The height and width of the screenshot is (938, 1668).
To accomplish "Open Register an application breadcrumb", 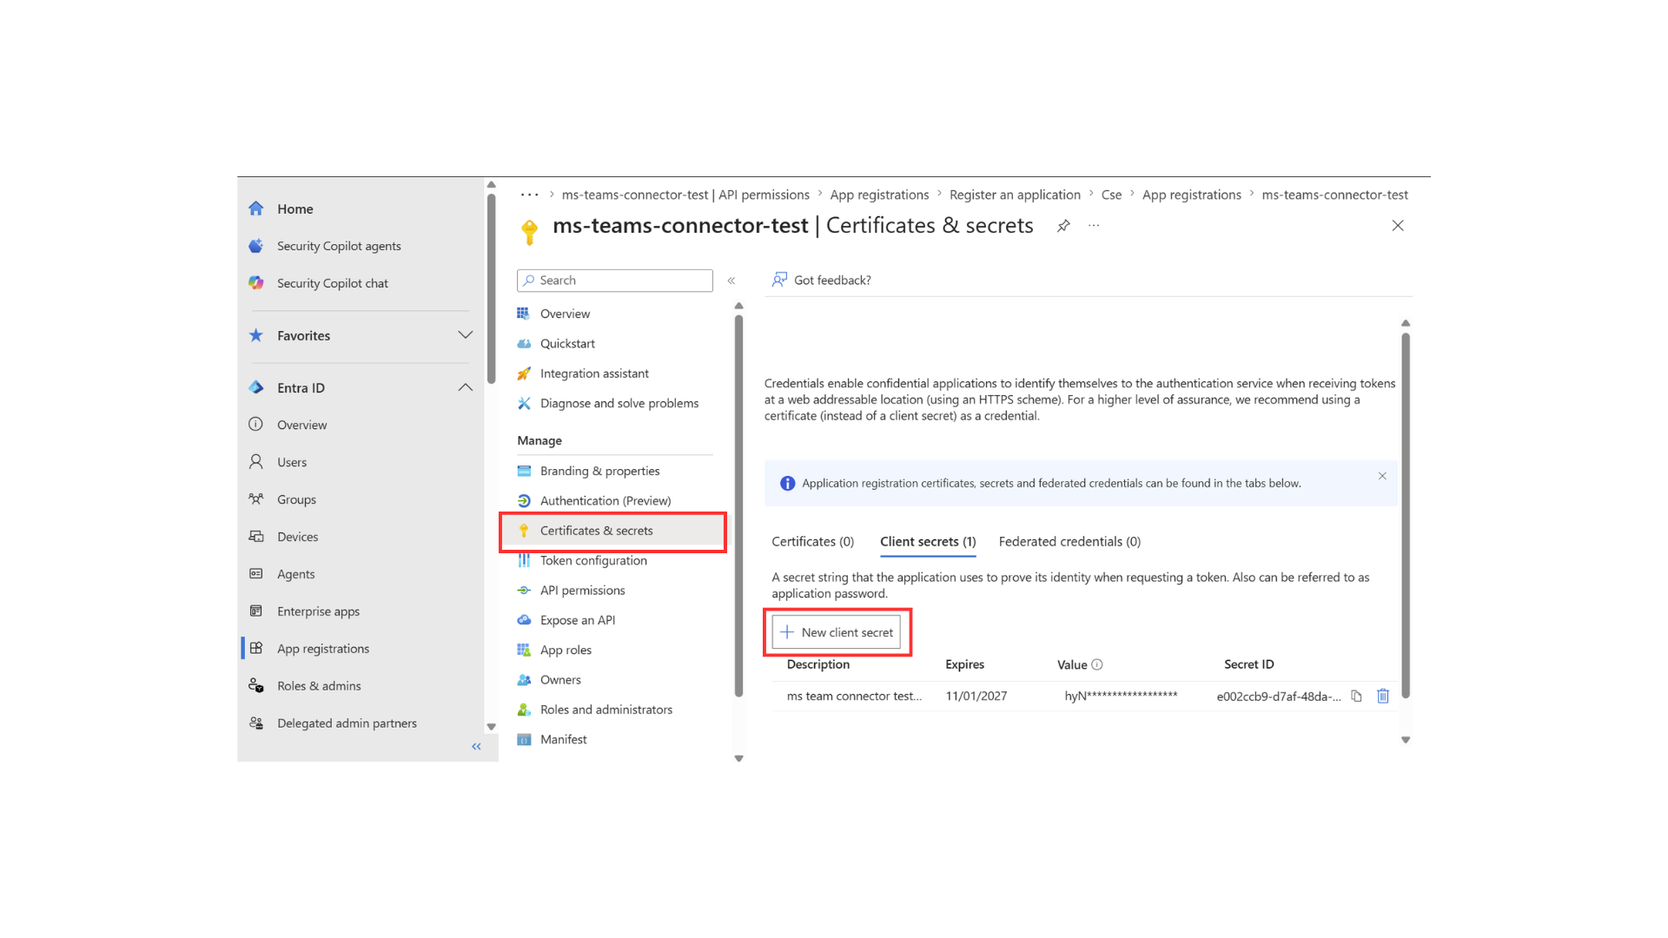I will tap(1015, 195).
